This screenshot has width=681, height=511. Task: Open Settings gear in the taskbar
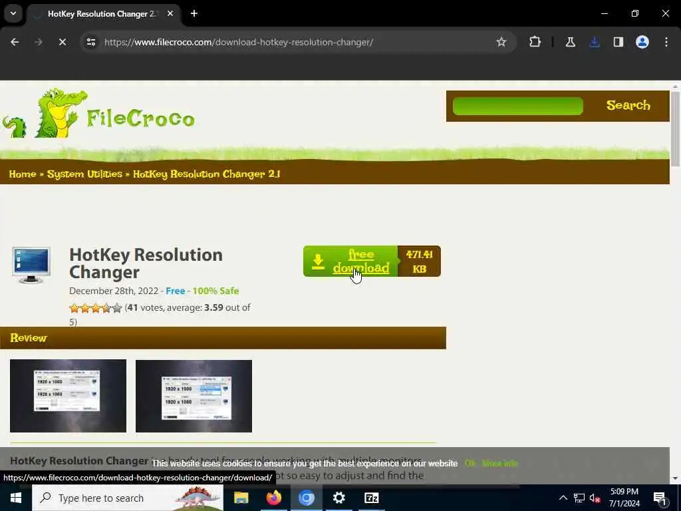(x=339, y=498)
